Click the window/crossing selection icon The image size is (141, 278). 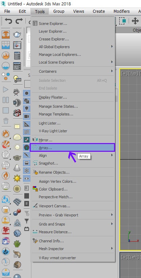click(x=122, y=21)
